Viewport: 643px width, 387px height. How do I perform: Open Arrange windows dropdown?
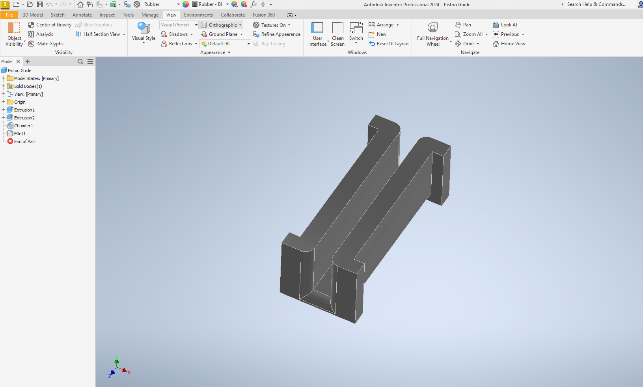click(x=384, y=25)
